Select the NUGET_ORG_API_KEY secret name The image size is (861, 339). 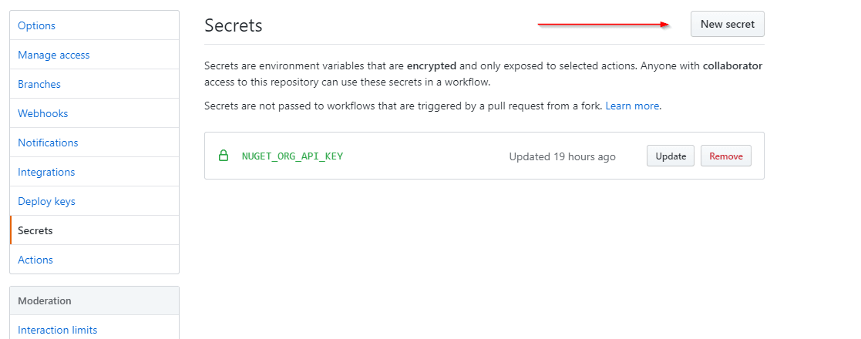292,156
